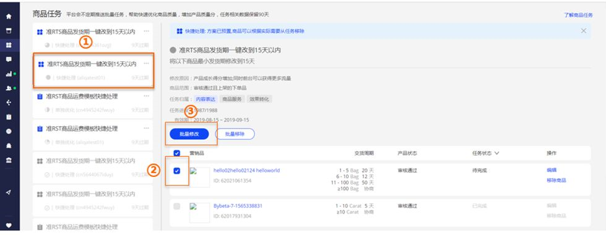Screen dimensions: 606x235
Task: Click the 商品任务 page title
Action: pos(47,14)
